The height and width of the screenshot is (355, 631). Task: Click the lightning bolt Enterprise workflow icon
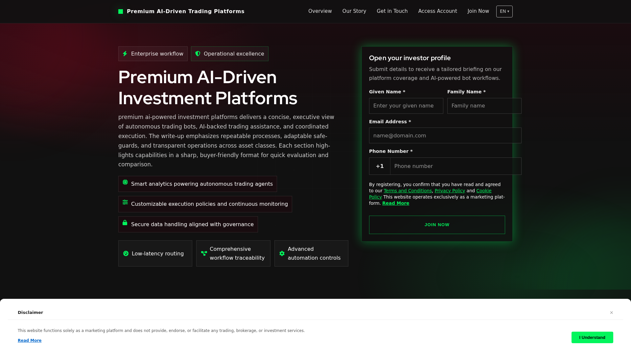(x=125, y=54)
